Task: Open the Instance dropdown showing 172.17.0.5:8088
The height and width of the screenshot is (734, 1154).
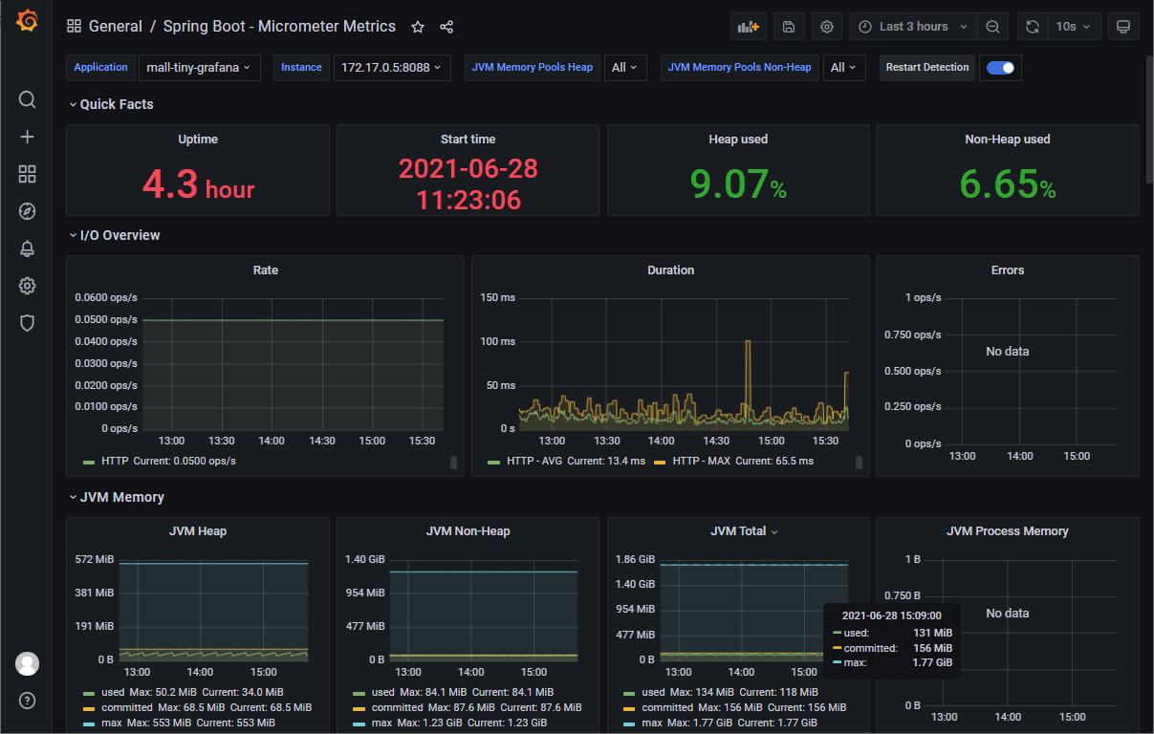Action: tap(392, 68)
